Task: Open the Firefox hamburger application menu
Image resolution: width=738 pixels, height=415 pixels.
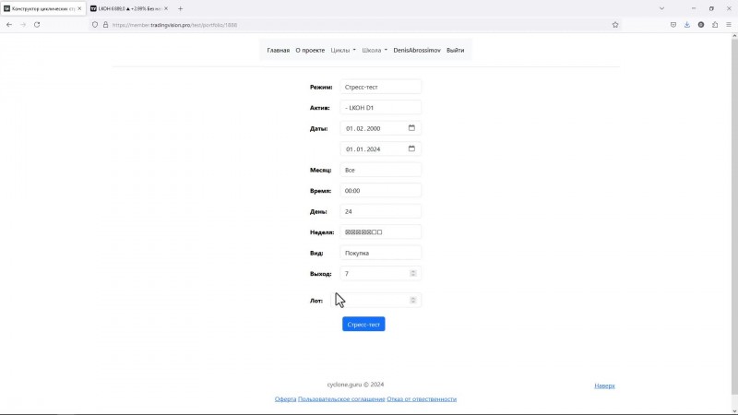Action: point(729,25)
